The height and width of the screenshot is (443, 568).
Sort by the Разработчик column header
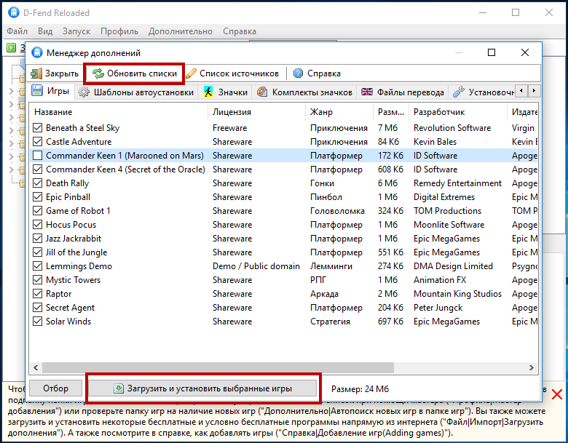[x=458, y=112]
